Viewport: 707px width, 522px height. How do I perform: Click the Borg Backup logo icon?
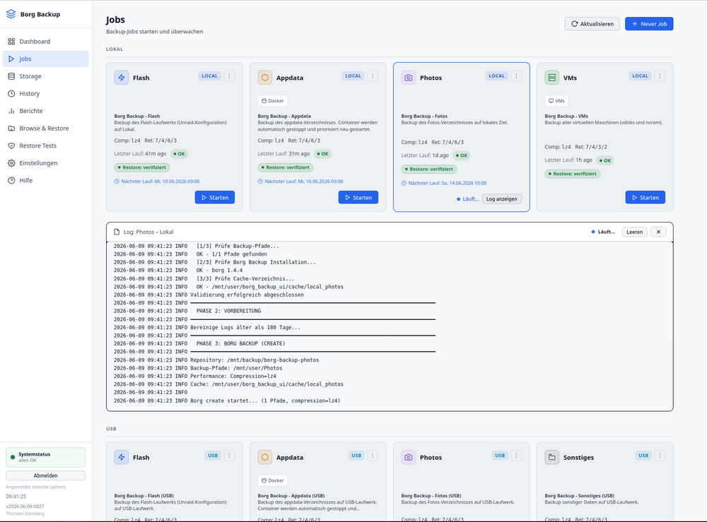[x=11, y=14]
